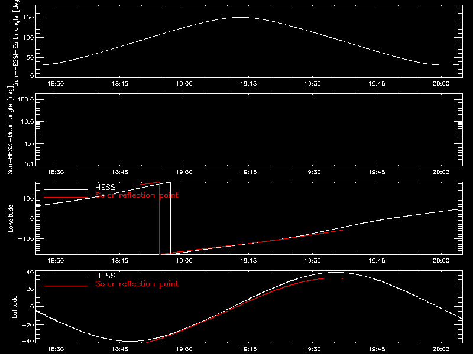473x354 pixels.
Task: Select the 150 tick label on Earth angle plot
Action: click(28, 17)
